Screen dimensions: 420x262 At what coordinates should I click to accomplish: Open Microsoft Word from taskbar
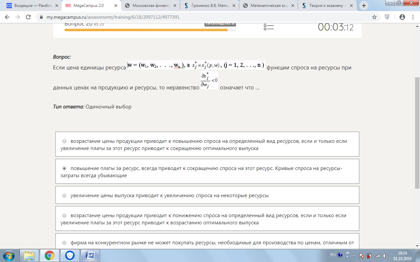pyautogui.click(x=90, y=255)
